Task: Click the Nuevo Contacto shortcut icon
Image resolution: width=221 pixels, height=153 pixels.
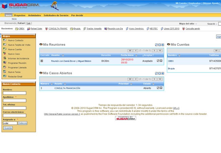Action: click(x=5, y=40)
